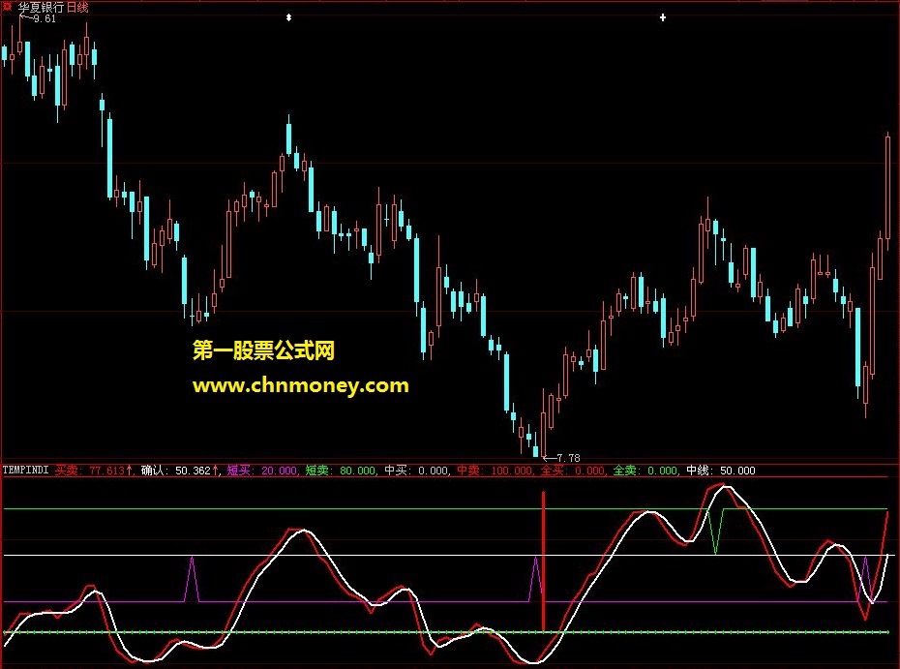
Task: Click the green downward spike in the indicator panel
Action: (x=715, y=531)
